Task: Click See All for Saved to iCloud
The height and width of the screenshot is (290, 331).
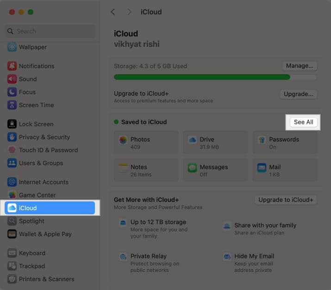Action: (x=303, y=122)
